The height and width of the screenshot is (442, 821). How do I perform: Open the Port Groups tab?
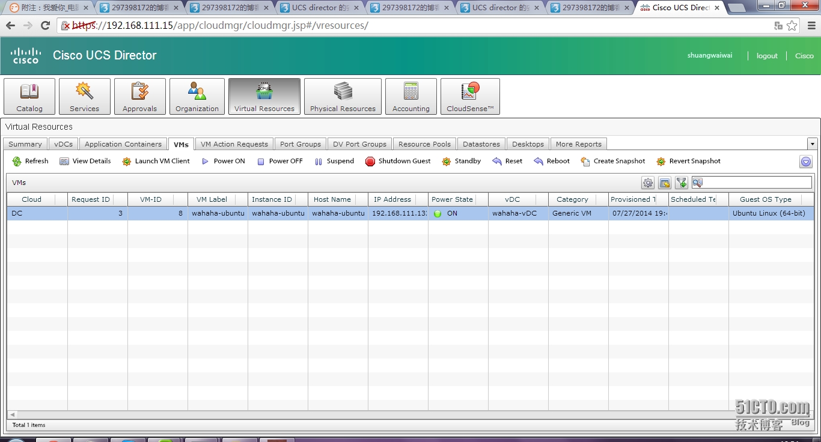[x=301, y=144]
